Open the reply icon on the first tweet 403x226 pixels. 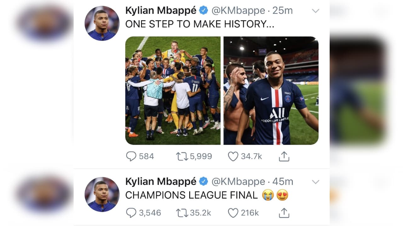click(132, 156)
